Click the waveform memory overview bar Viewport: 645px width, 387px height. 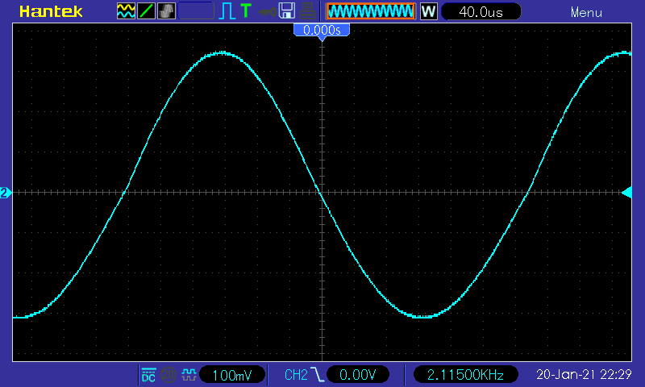371,11
